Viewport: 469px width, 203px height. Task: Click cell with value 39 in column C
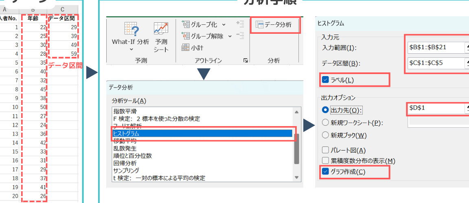click(63, 36)
